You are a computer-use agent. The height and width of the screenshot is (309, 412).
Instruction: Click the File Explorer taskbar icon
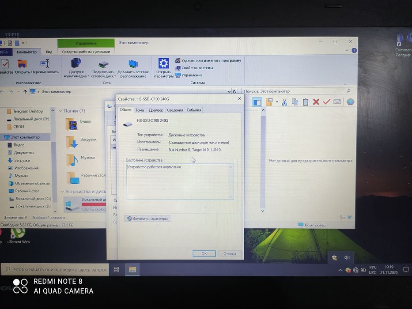pos(132,270)
